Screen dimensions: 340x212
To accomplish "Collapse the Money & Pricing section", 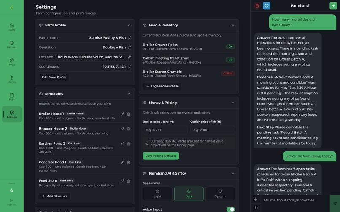I will tap(233, 103).
